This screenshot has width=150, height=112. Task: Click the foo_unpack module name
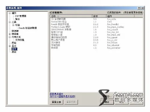(x=112, y=30)
